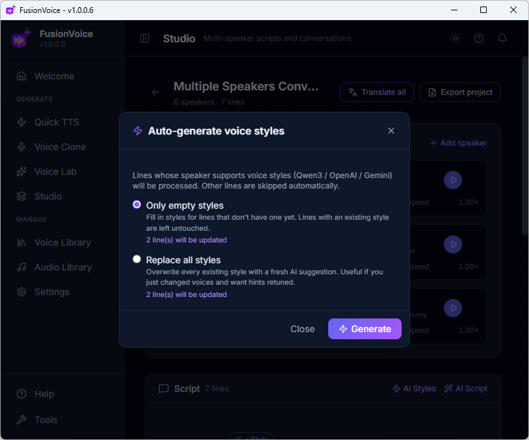Play the first speaker's voice preview
This screenshot has width=529, height=440.
453,180
